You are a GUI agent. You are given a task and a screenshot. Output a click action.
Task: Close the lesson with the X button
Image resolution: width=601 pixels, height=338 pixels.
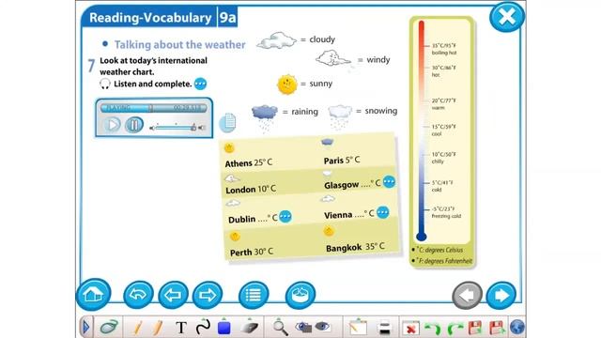[507, 17]
